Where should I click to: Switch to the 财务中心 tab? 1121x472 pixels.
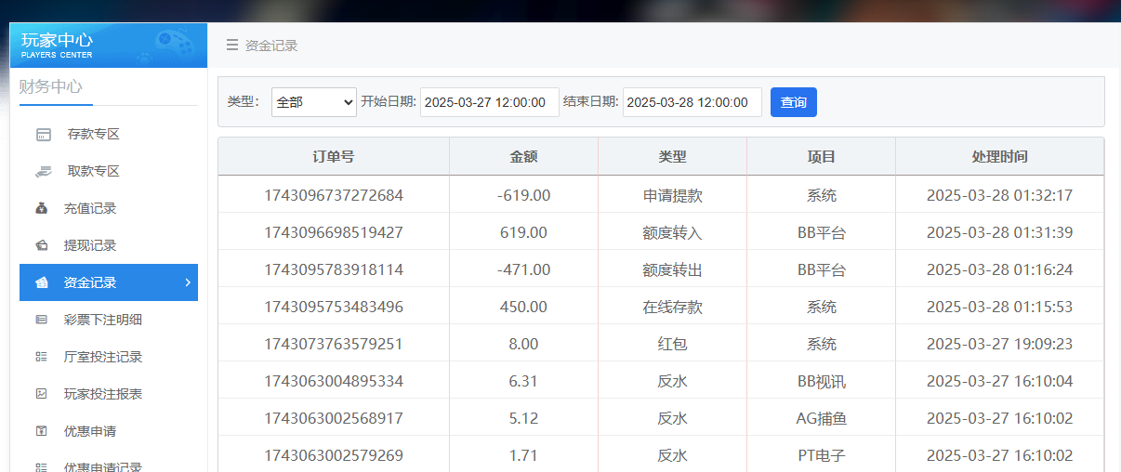pos(51,87)
